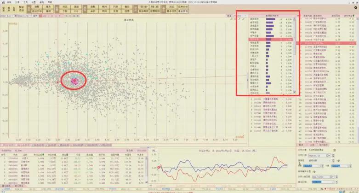Image resolution: width=359 pixels, height=193 pixels.
Task: Select the 半导体 sector row
Action: click(271, 33)
